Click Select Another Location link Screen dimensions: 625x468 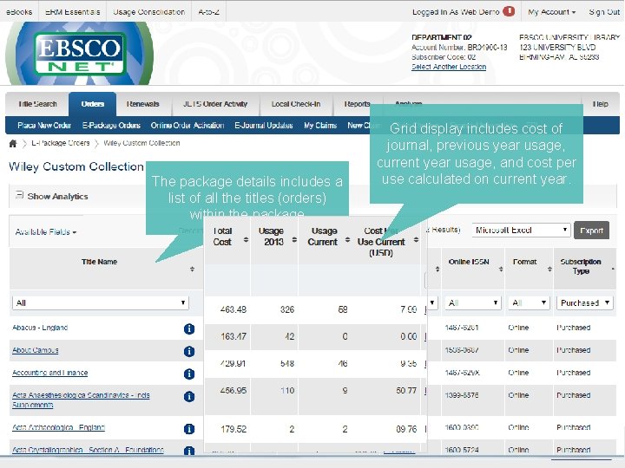(449, 67)
